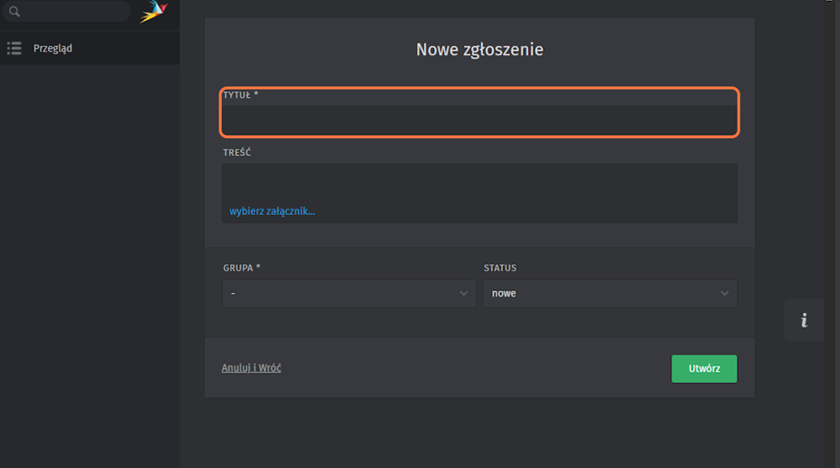The height and width of the screenshot is (468, 840).
Task: Click the wybierz załącznik attachment link
Action: 272,211
